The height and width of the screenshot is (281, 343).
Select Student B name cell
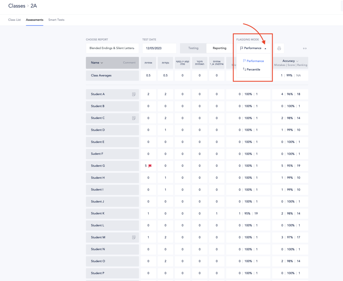point(112,106)
